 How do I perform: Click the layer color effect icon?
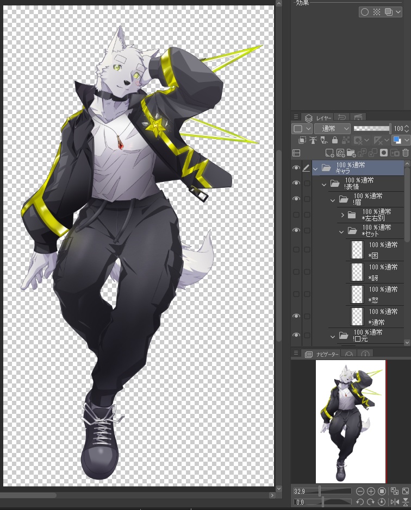coord(389,12)
